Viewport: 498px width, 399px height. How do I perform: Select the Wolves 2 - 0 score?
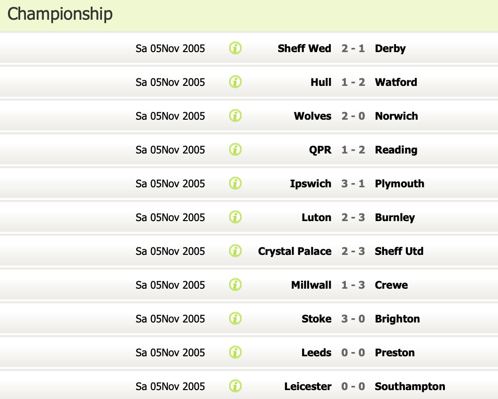pyautogui.click(x=353, y=116)
